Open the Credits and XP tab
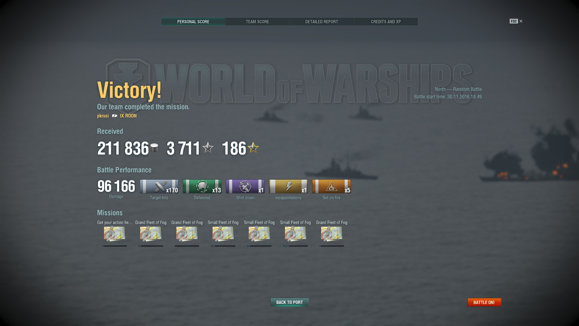This screenshot has width=579, height=326. click(386, 22)
